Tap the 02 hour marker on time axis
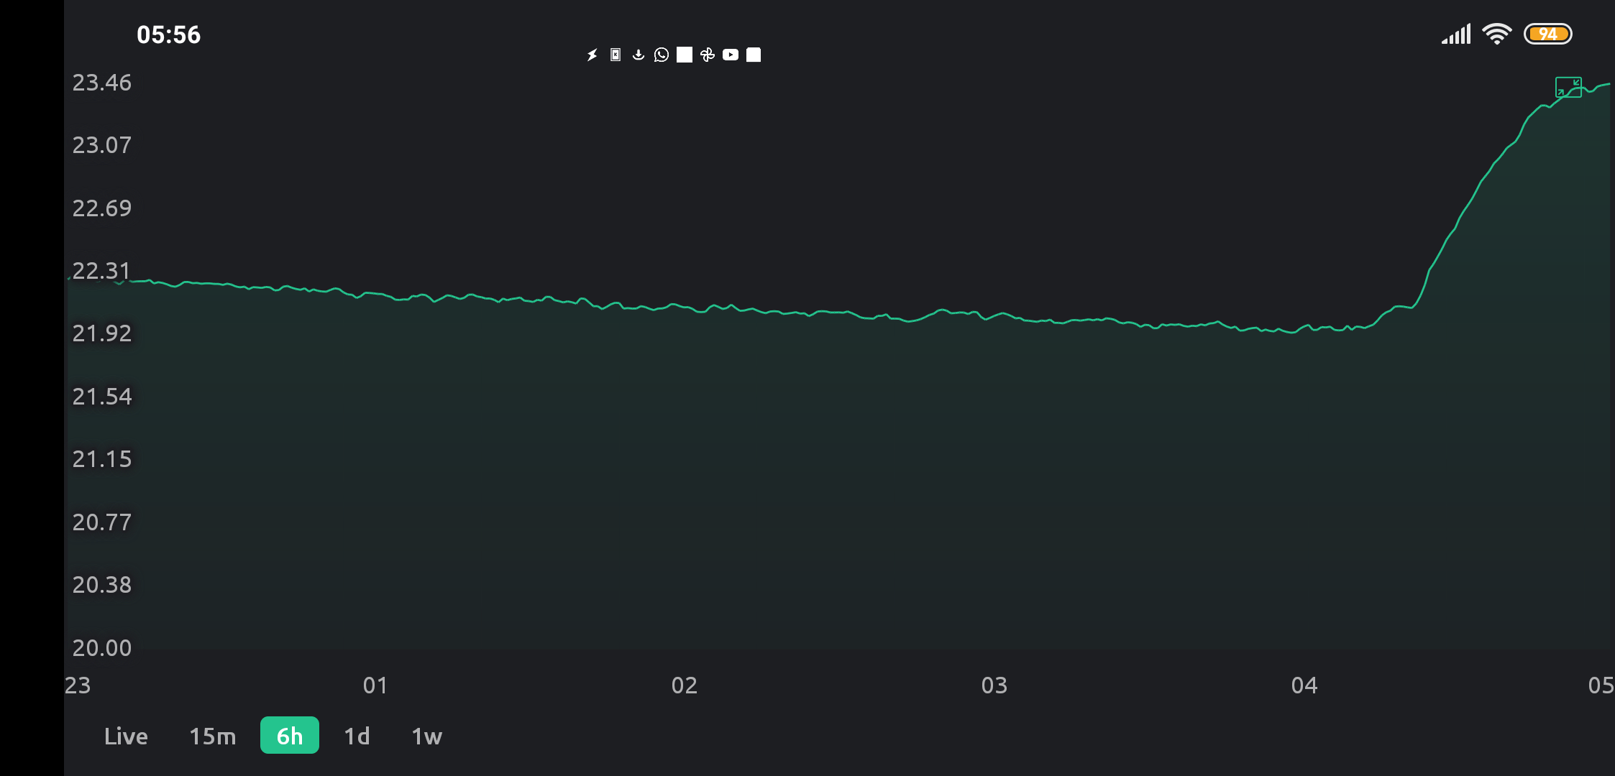Image resolution: width=1615 pixels, height=776 pixels. tap(685, 685)
